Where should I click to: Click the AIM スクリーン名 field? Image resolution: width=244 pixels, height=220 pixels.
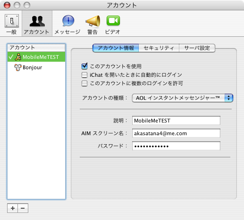click(x=176, y=133)
